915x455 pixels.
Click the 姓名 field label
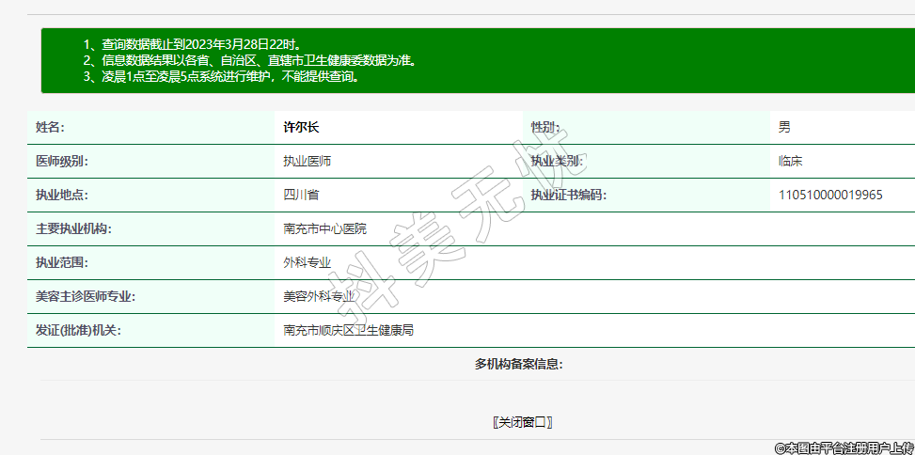coord(50,127)
